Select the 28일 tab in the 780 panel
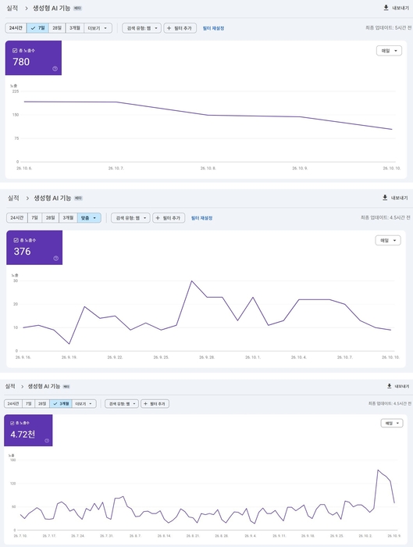Screen dimensions: 413x547 57,28
